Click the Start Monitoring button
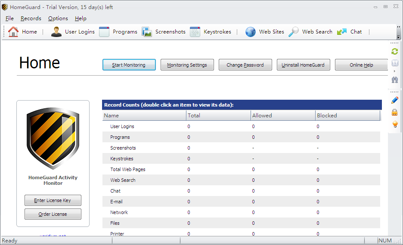The image size is (403, 245). click(129, 64)
